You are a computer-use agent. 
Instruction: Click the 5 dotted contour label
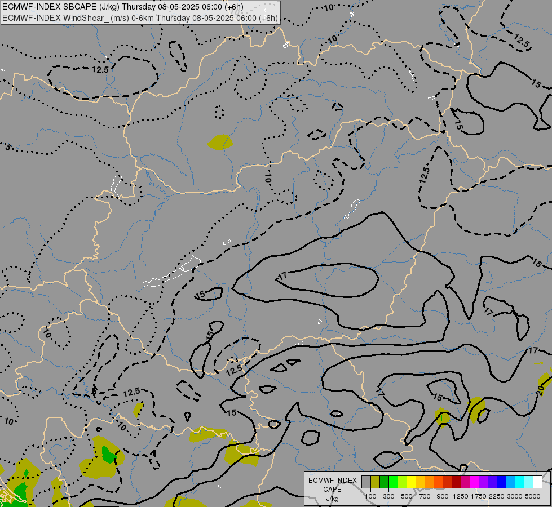[8, 148]
